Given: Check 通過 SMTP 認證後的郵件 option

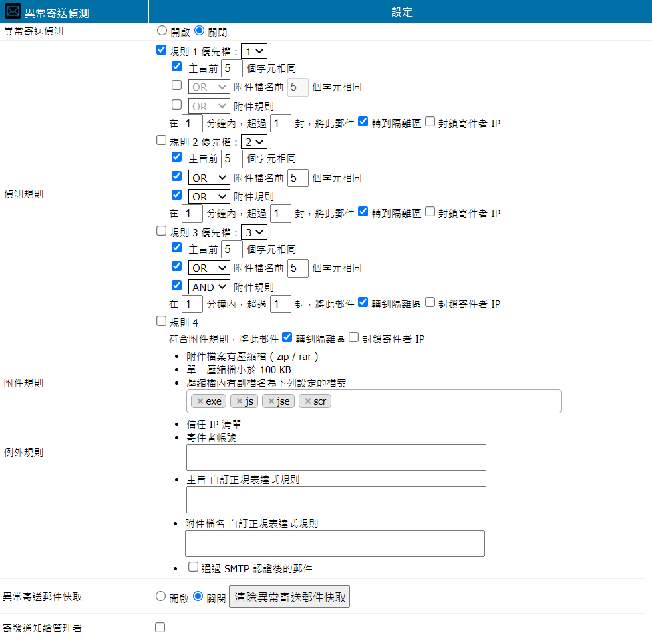Looking at the screenshot, I should coord(193,568).
